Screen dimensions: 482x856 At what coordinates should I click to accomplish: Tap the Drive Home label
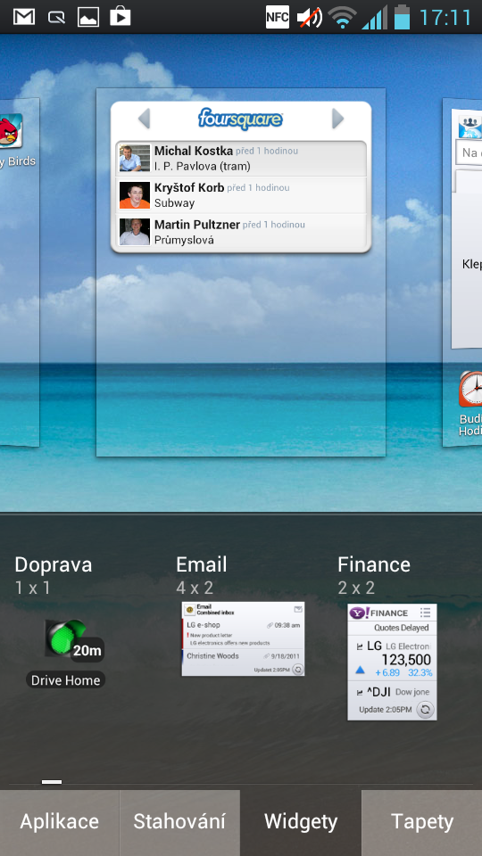point(65,680)
